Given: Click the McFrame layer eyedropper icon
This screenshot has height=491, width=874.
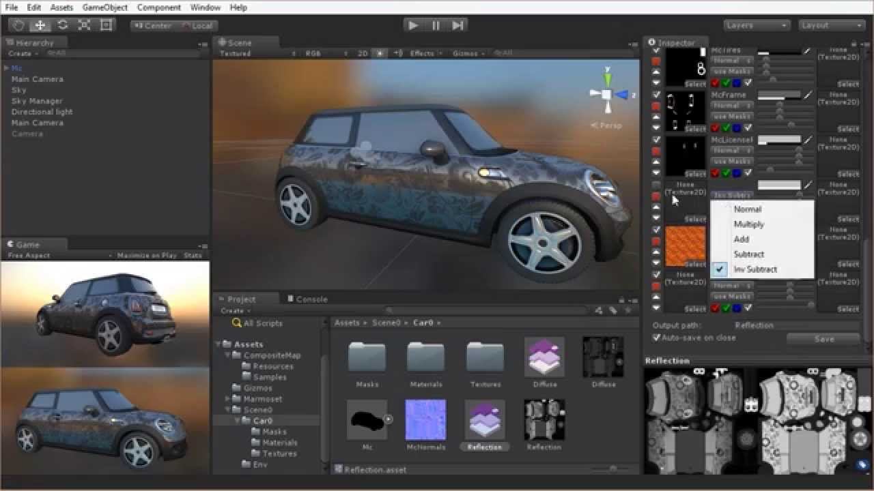Looking at the screenshot, I should (808, 95).
